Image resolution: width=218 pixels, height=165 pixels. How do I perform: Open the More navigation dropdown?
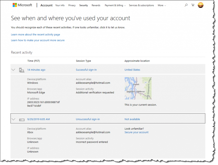[162, 5]
